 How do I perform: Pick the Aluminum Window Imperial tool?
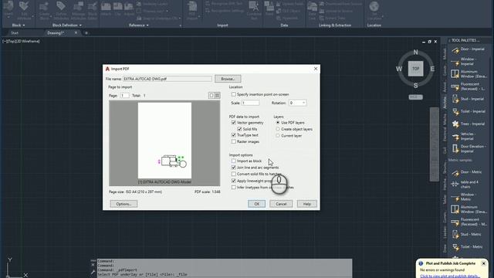coord(469,74)
